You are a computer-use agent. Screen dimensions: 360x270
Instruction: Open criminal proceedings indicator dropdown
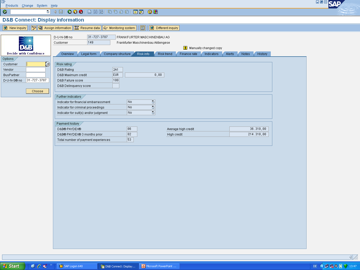(153, 107)
